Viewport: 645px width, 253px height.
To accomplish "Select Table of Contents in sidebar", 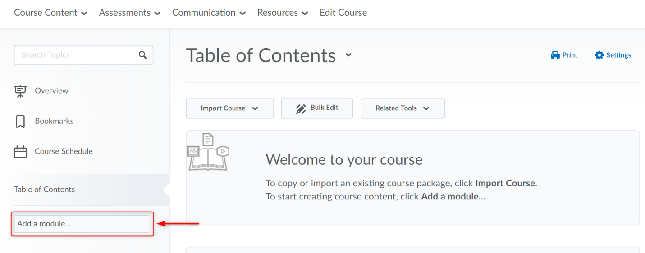I will pyautogui.click(x=45, y=190).
